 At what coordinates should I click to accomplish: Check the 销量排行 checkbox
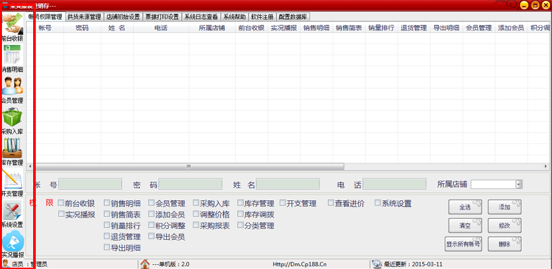pyautogui.click(x=107, y=225)
